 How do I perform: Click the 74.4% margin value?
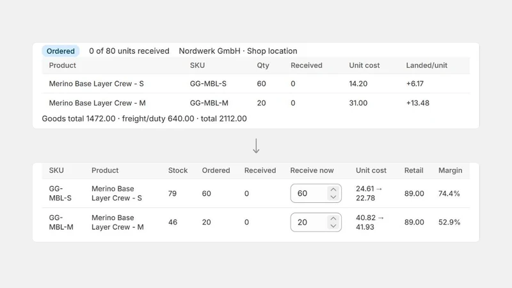point(449,193)
